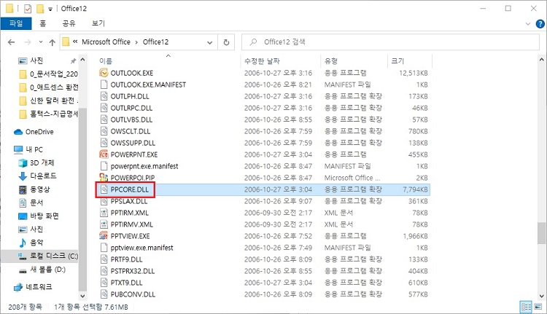Screen dimensions: 547x314
Task: Click the navigation pane scrollbar
Action: click(x=82, y=199)
